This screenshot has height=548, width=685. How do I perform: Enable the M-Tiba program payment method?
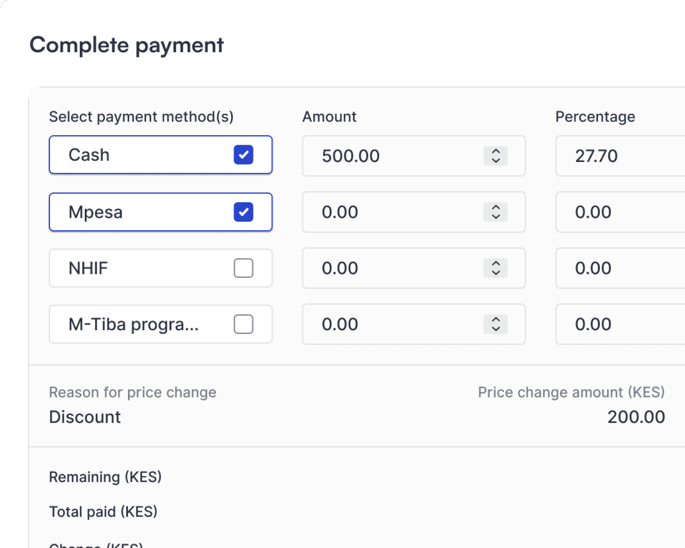coord(243,324)
